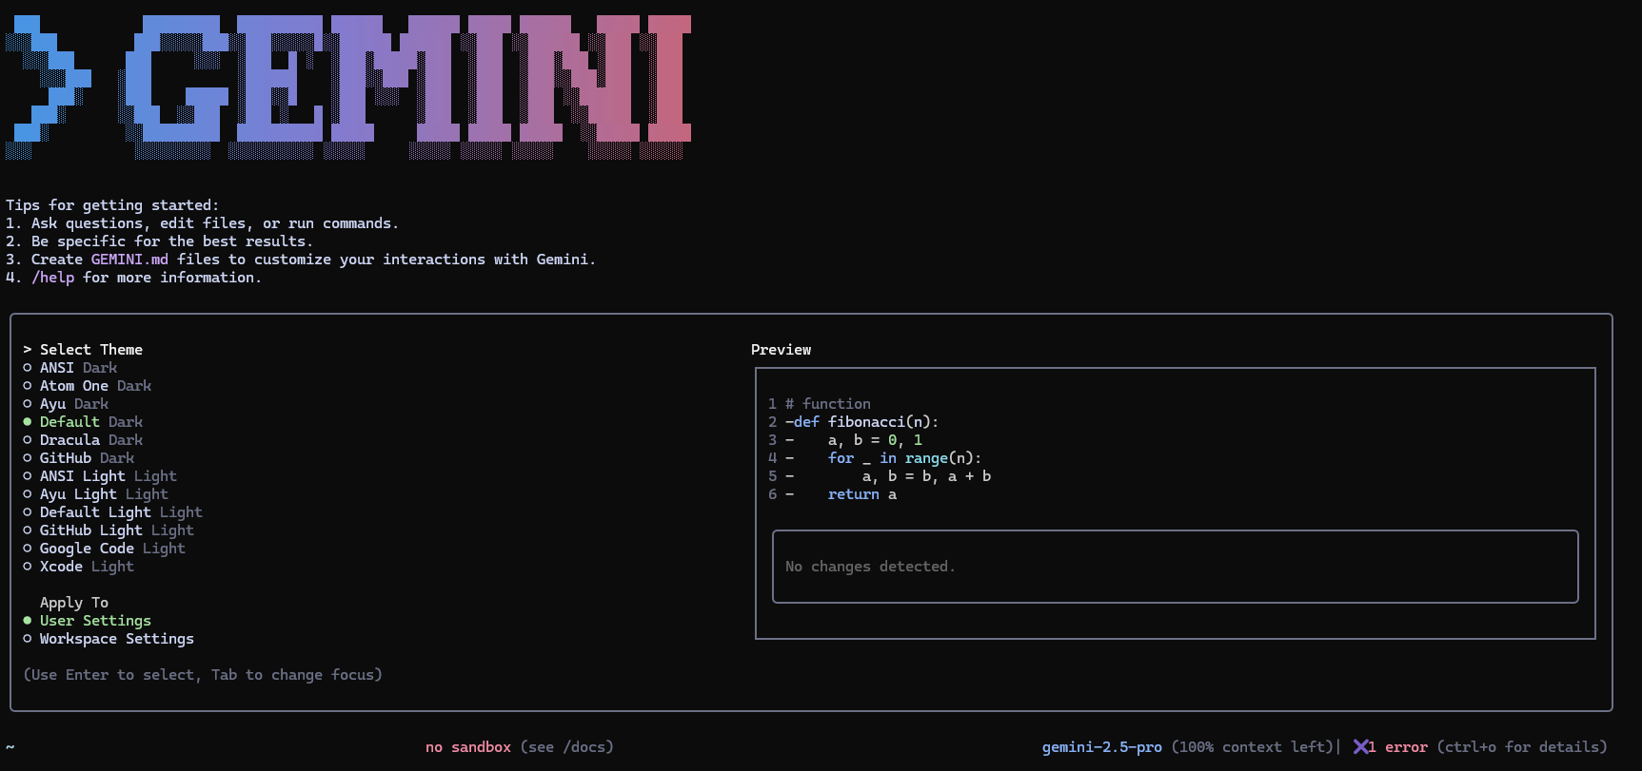Choose the ANSI Light theme
This screenshot has height=771, width=1642.
click(x=108, y=476)
